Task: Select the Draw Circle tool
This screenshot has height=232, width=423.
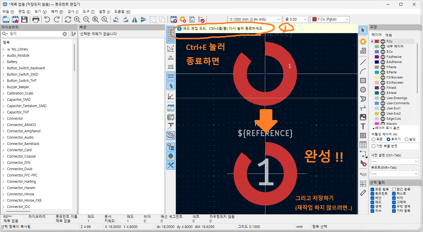Action: (363, 90)
